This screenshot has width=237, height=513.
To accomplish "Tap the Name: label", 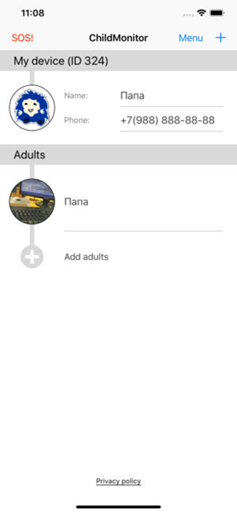I will tap(76, 96).
